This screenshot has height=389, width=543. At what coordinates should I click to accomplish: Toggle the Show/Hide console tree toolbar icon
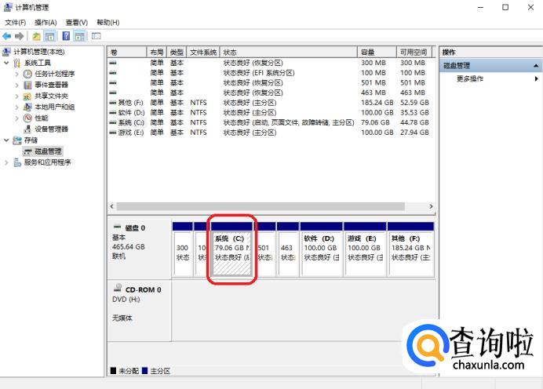pos(49,36)
